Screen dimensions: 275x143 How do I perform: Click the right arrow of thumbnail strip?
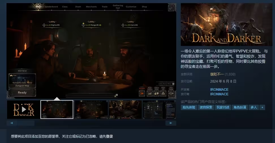point(171,123)
